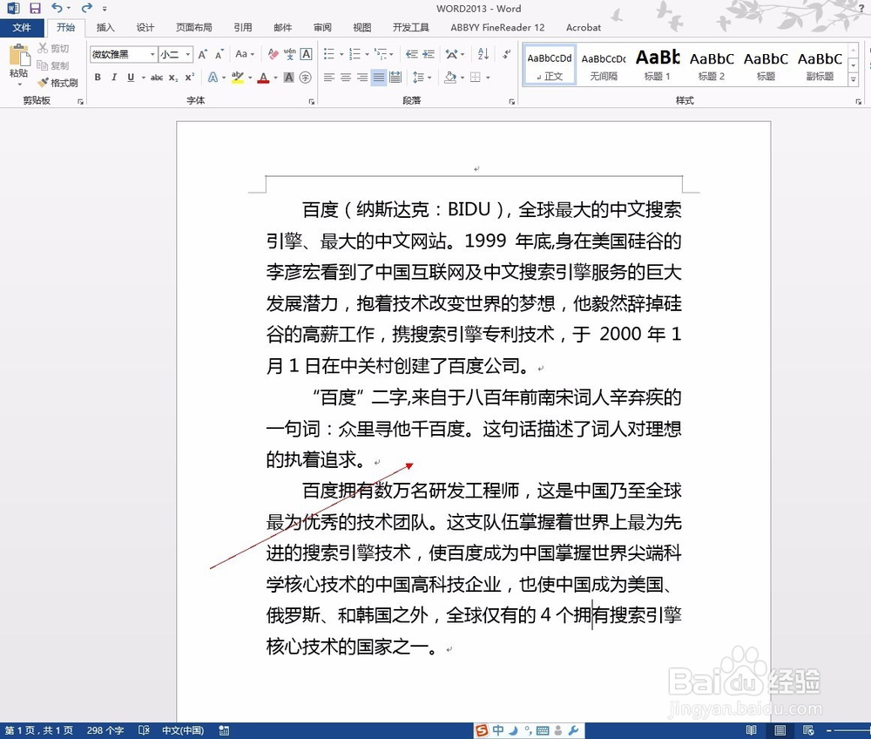This screenshot has height=739, width=871.
Task: Toggle bold formatting
Action: click(98, 78)
